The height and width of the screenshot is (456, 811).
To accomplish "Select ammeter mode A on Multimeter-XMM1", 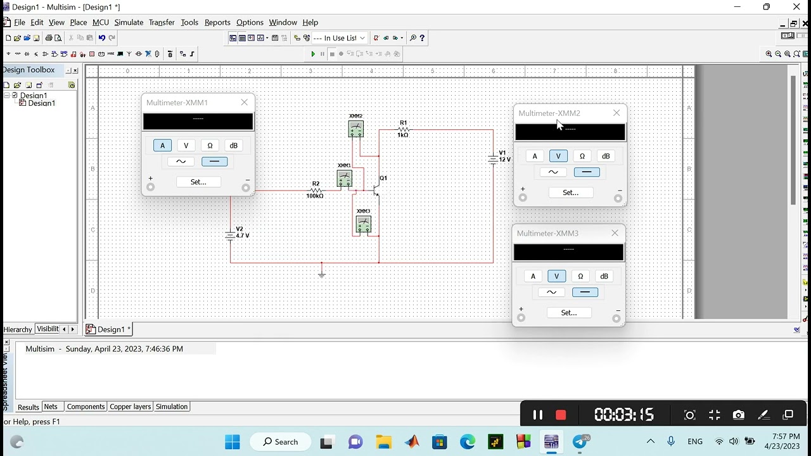I will (x=162, y=146).
